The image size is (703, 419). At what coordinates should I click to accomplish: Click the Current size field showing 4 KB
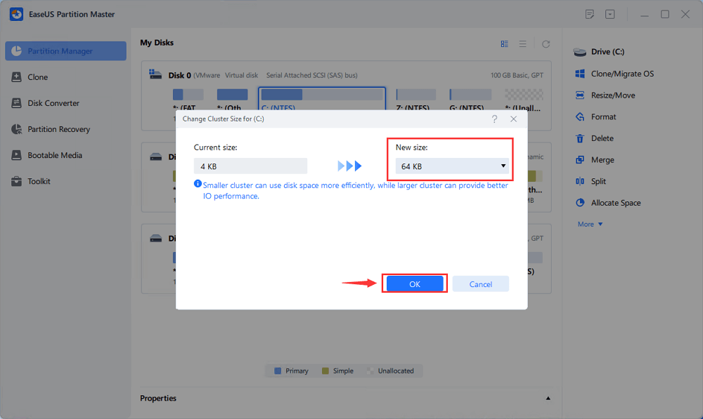tap(250, 166)
